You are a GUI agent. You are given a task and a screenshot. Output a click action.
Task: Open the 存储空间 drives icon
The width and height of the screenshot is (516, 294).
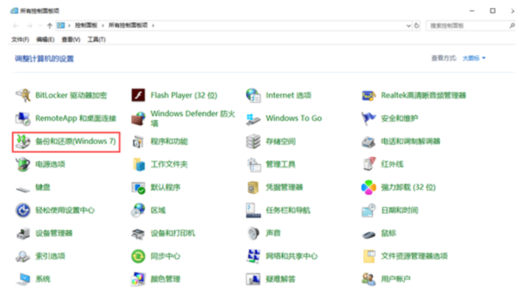coord(254,141)
